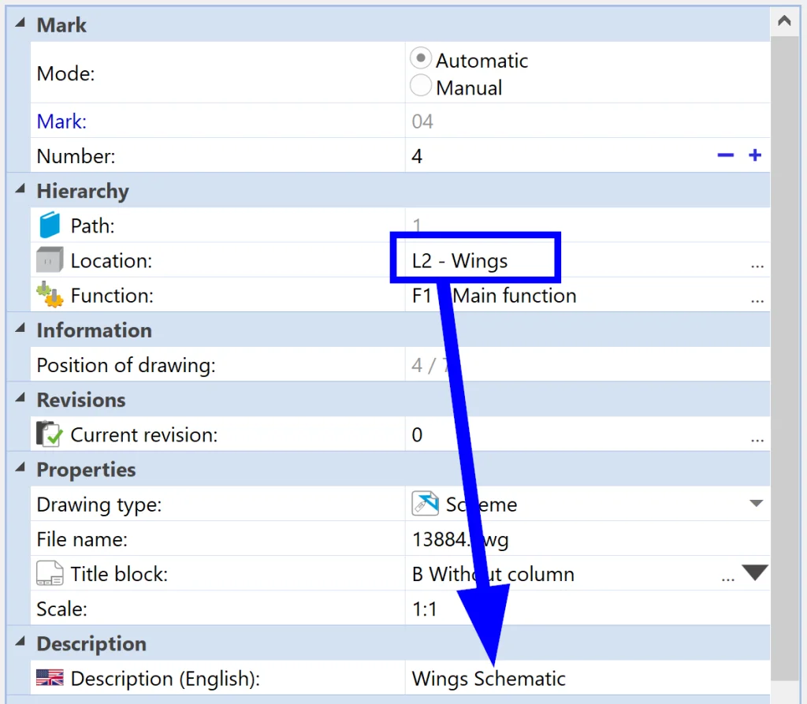Click the blue book Path icon

click(50, 226)
